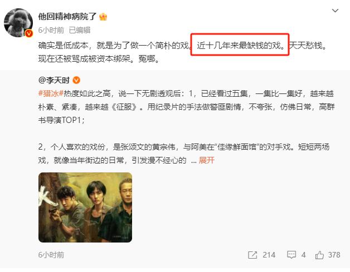Open @李天时 profile link
This screenshot has height=272, width=350.
tap(54, 80)
